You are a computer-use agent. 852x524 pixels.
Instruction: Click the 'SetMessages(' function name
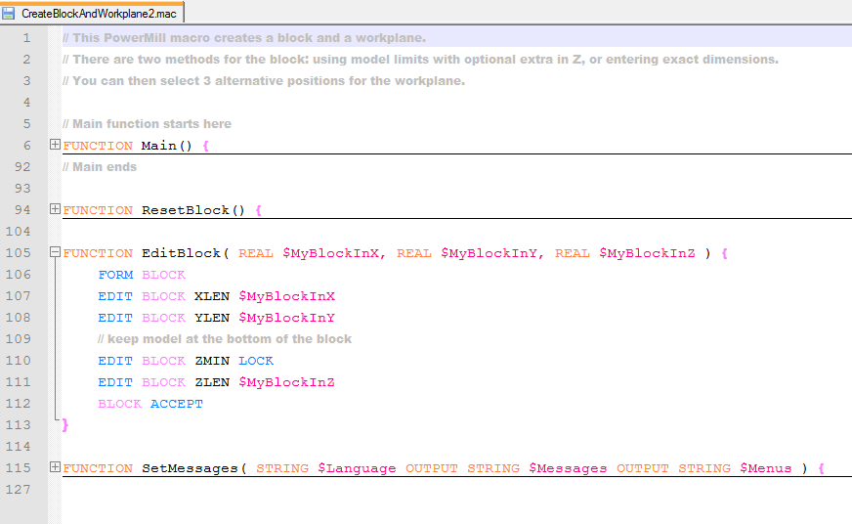tap(194, 468)
